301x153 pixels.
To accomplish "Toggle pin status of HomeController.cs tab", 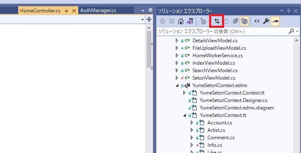I will tap(67, 11).
